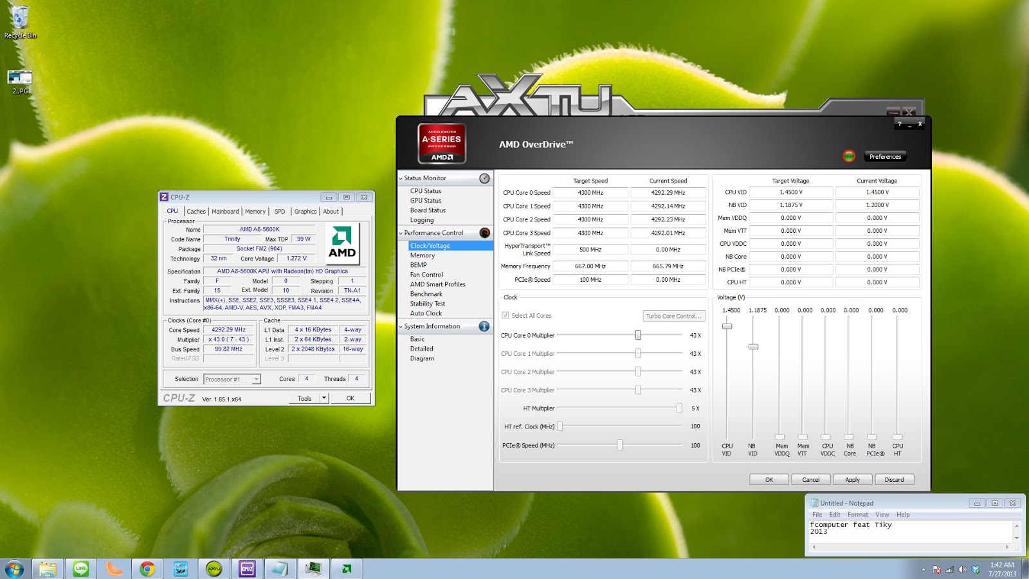The image size is (1029, 579).
Task: Collapse the Performance Control section
Action: point(401,233)
